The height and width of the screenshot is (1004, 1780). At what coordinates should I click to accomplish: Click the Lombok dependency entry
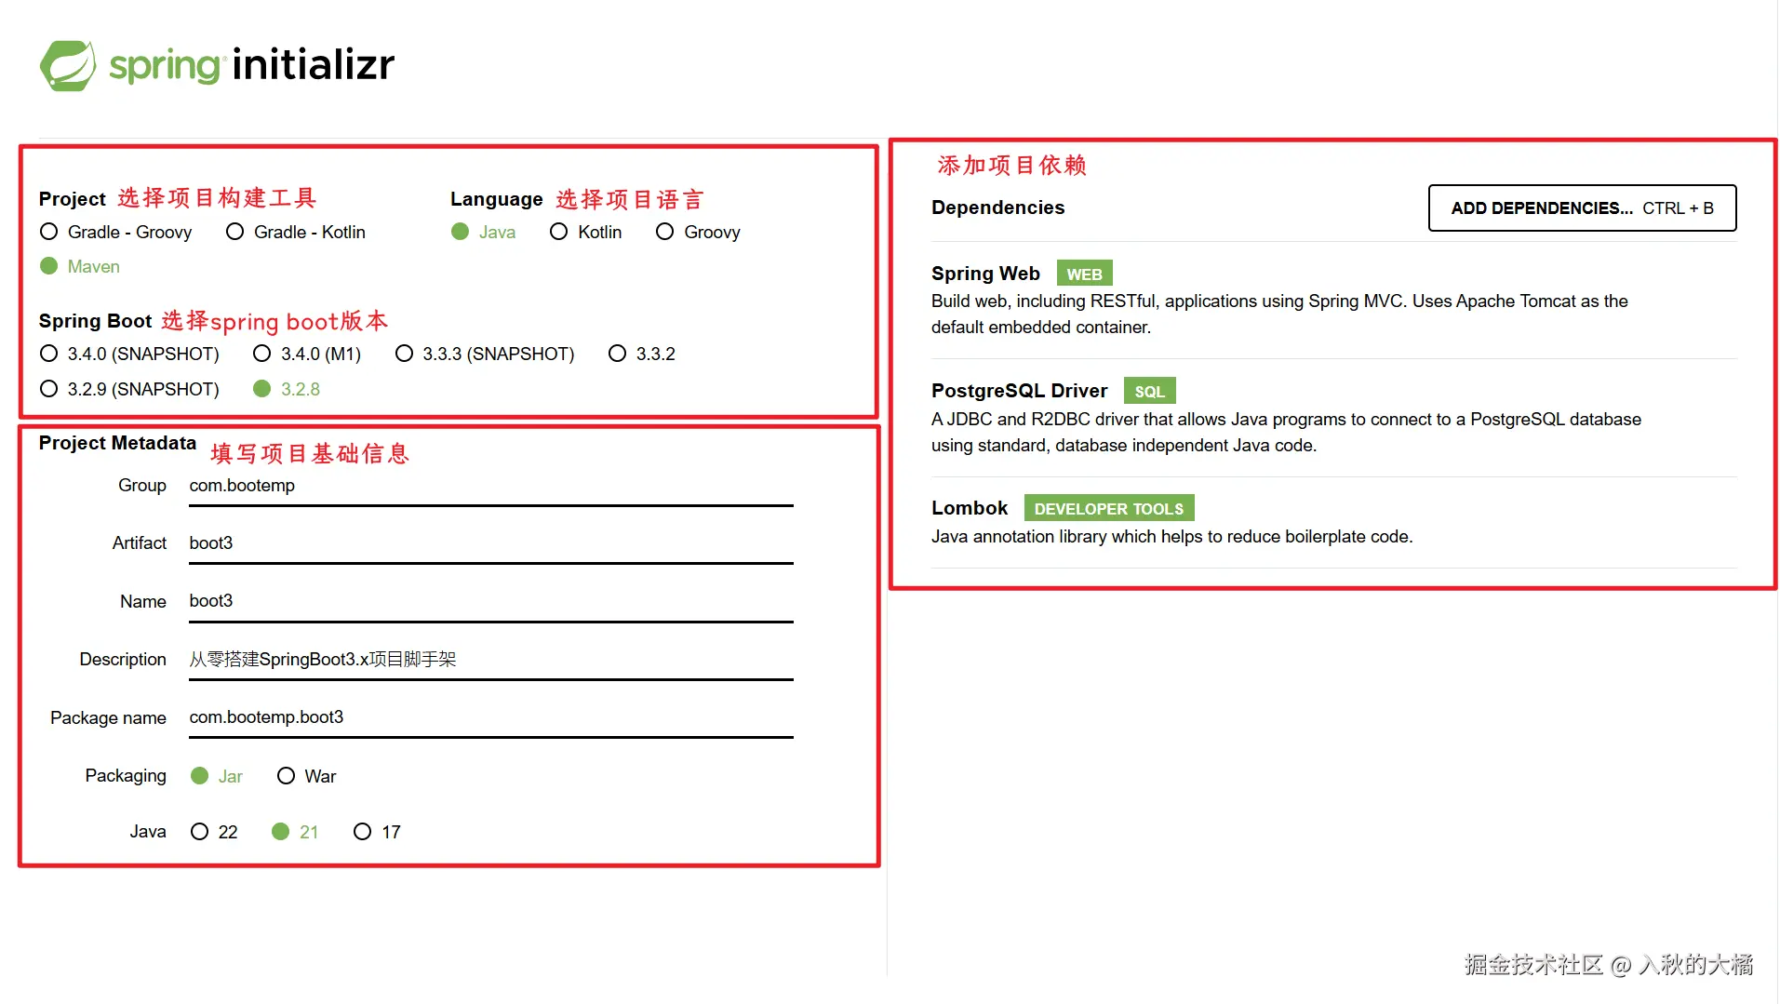[x=969, y=508]
